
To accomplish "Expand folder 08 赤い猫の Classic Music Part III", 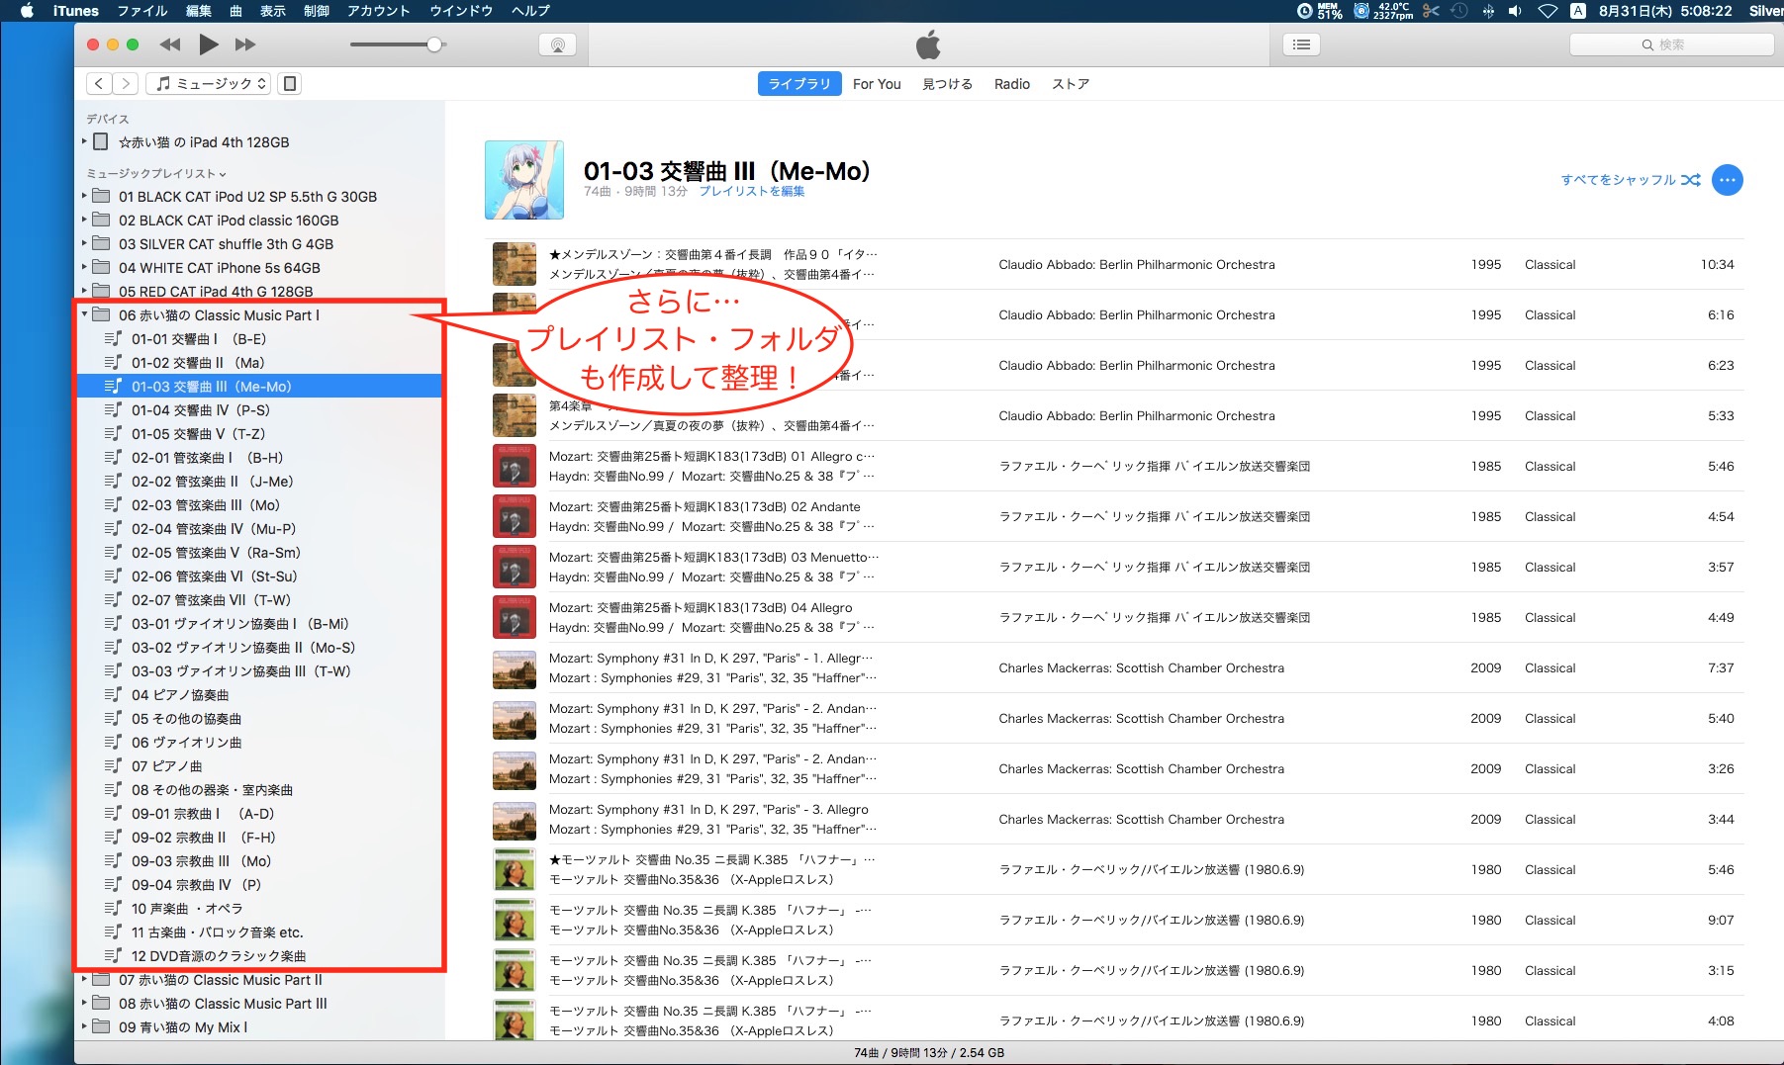I will tap(84, 1004).
